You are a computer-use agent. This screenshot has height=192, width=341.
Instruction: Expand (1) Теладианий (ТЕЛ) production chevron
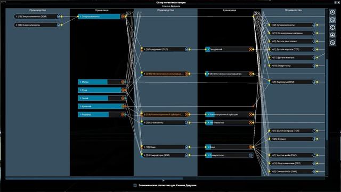144,50
